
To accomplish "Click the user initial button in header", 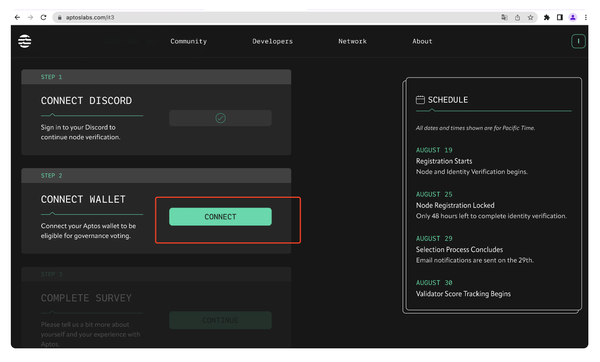I will point(578,41).
